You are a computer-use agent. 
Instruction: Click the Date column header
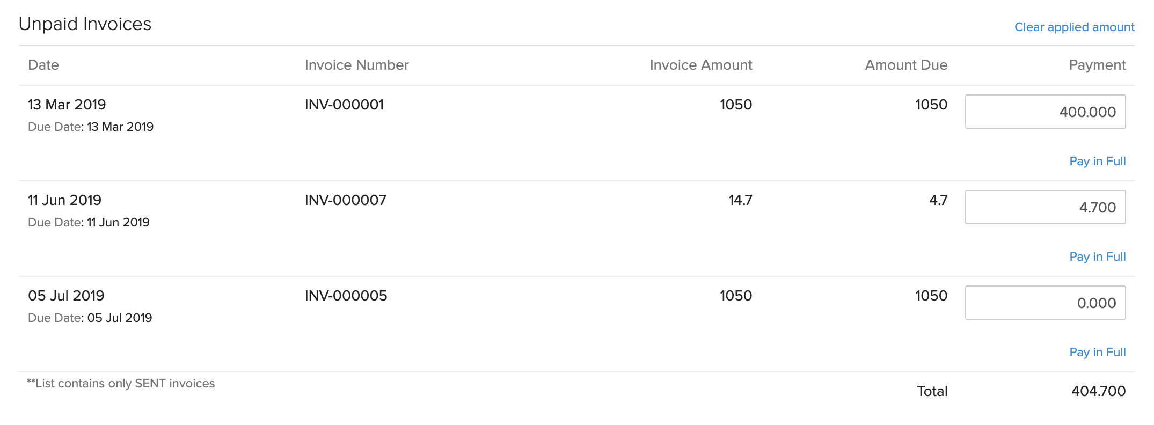(x=43, y=65)
